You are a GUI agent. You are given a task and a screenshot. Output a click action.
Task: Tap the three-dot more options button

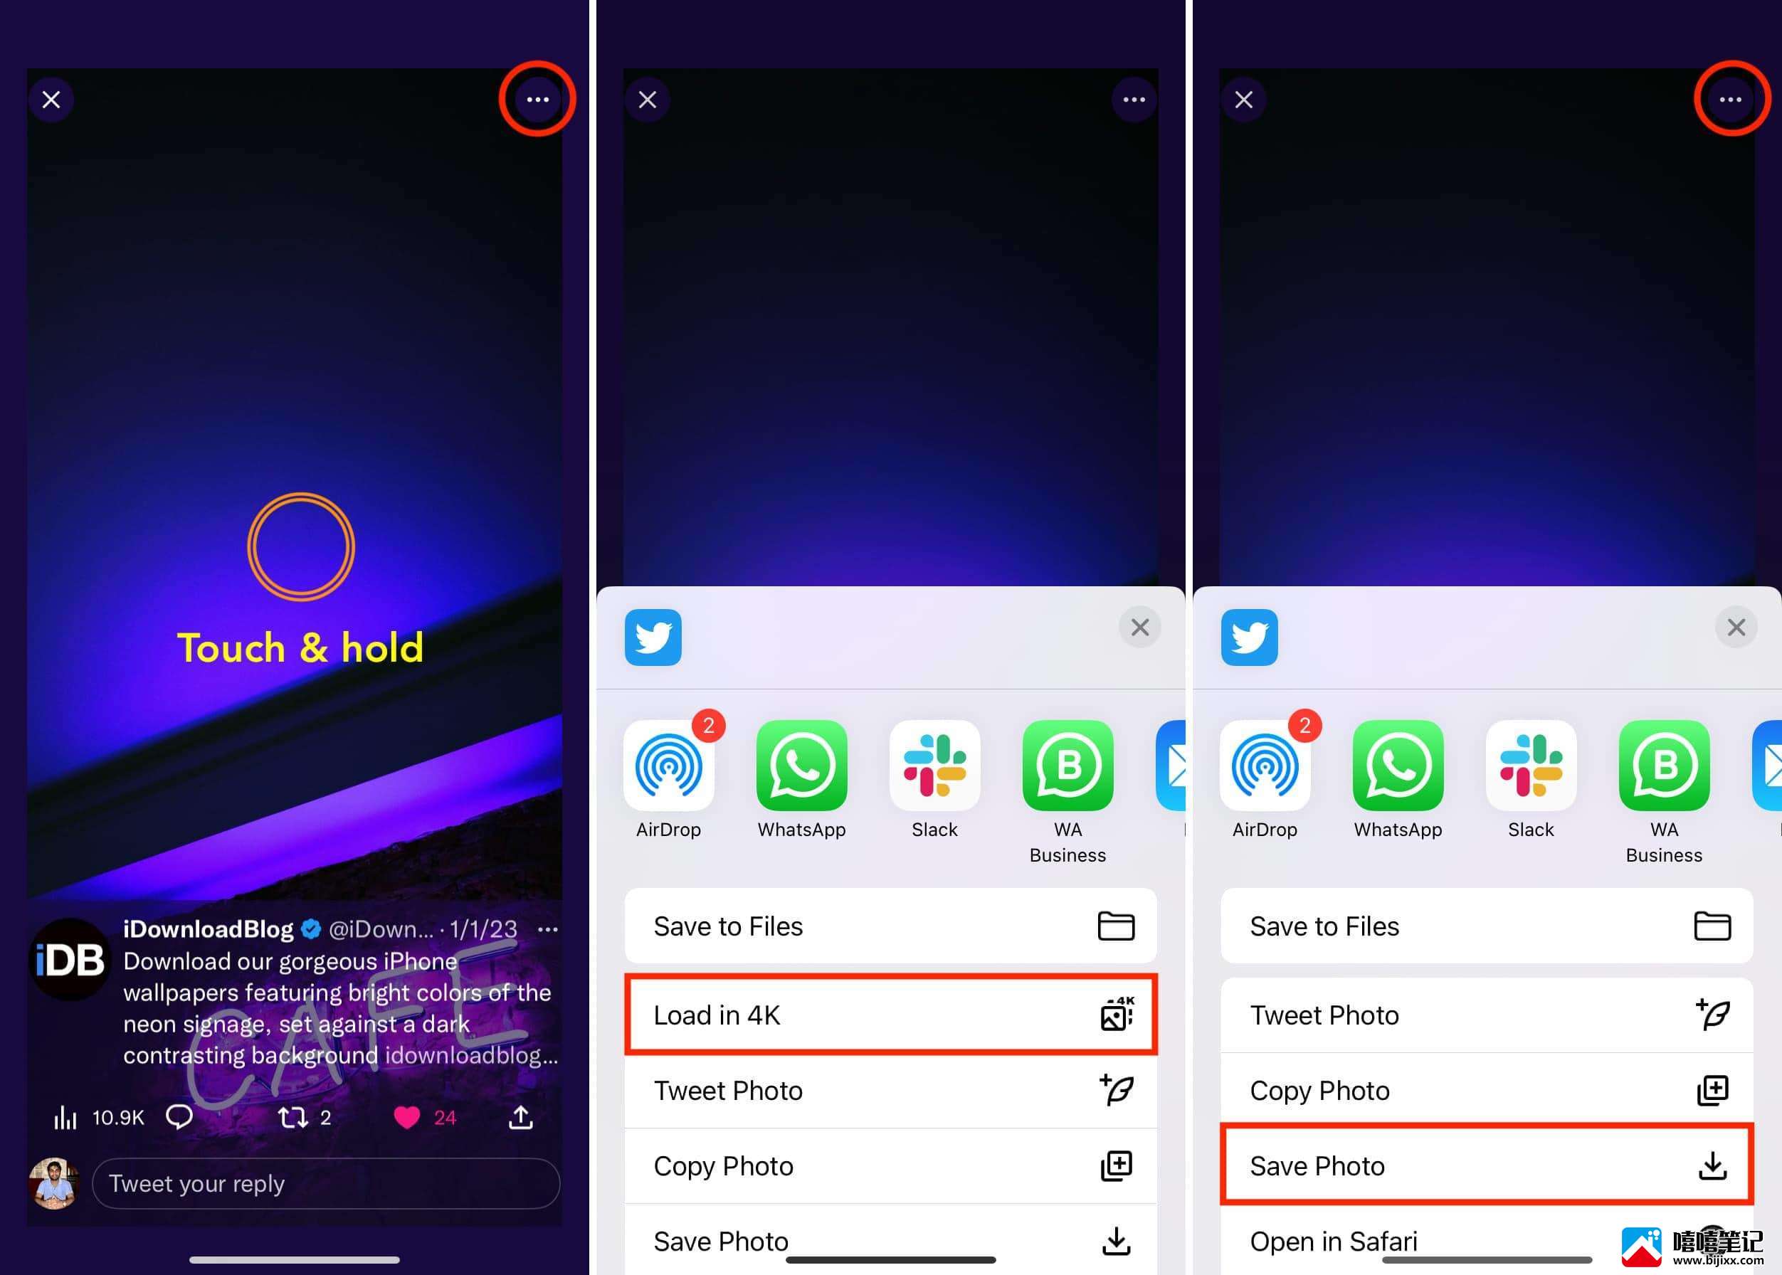coord(539,100)
